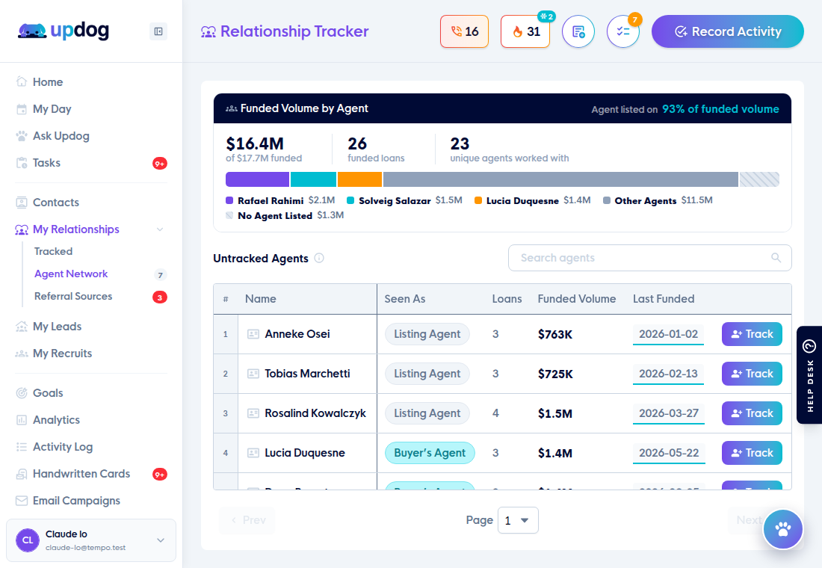Click Buyer's Agent tag for Lucia Duquesne

[430, 453]
